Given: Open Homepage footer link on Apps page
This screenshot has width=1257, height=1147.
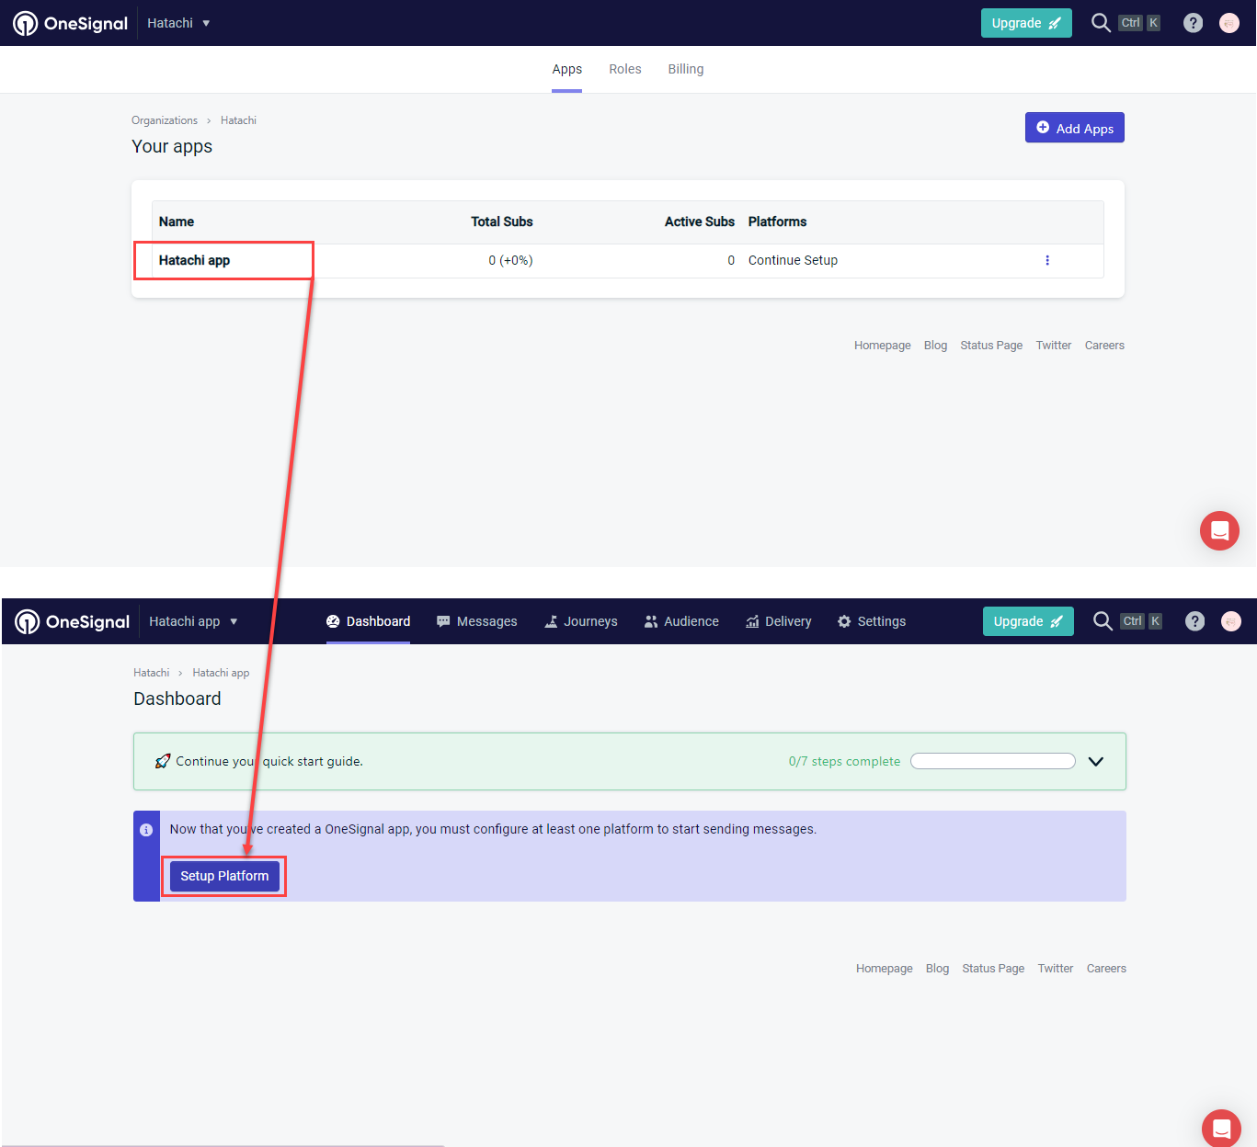Looking at the screenshot, I should pyautogui.click(x=883, y=346).
